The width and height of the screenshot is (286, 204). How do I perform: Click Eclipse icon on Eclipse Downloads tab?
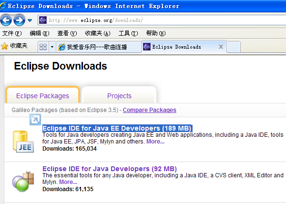click(x=147, y=47)
